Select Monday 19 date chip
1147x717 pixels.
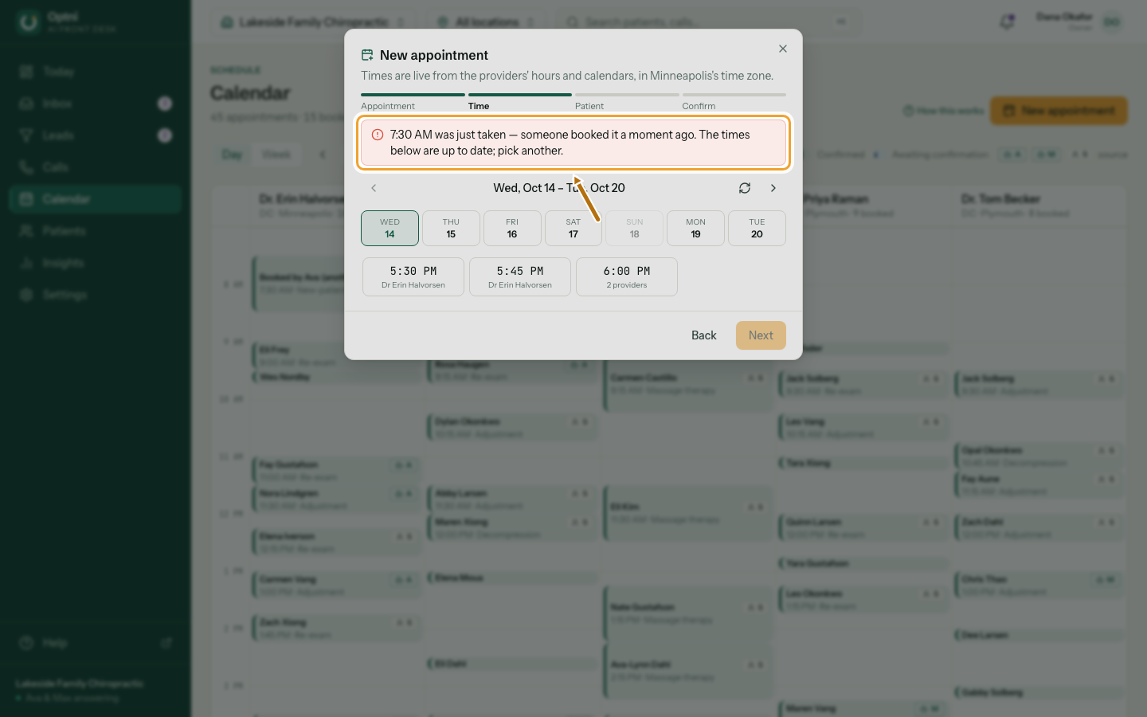695,228
